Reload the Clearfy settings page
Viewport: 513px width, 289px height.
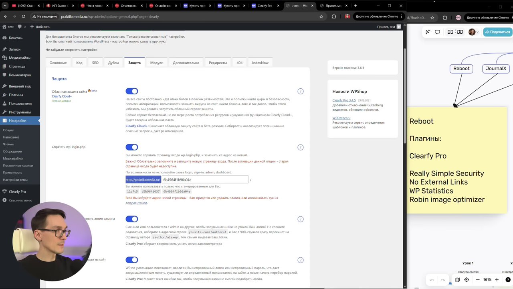click(x=24, y=16)
